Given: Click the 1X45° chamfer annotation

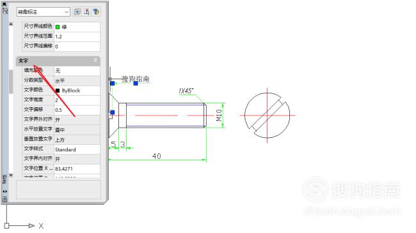Looking at the screenshot, I should [x=186, y=91].
